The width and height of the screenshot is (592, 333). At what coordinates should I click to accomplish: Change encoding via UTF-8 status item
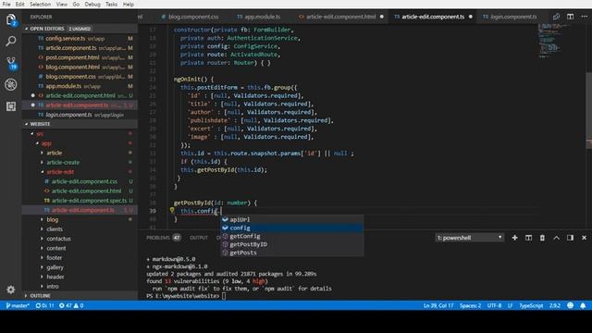(494, 305)
